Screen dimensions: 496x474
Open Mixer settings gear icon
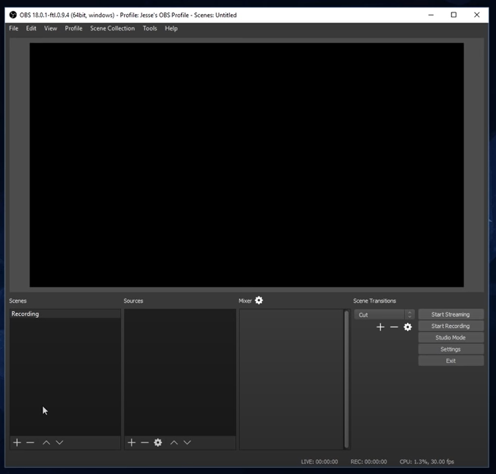click(x=258, y=301)
